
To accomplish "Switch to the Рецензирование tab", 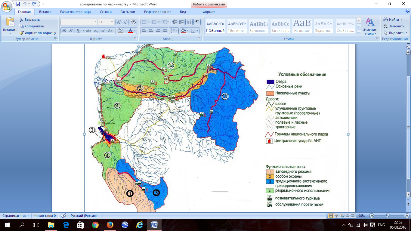I will coord(157,12).
